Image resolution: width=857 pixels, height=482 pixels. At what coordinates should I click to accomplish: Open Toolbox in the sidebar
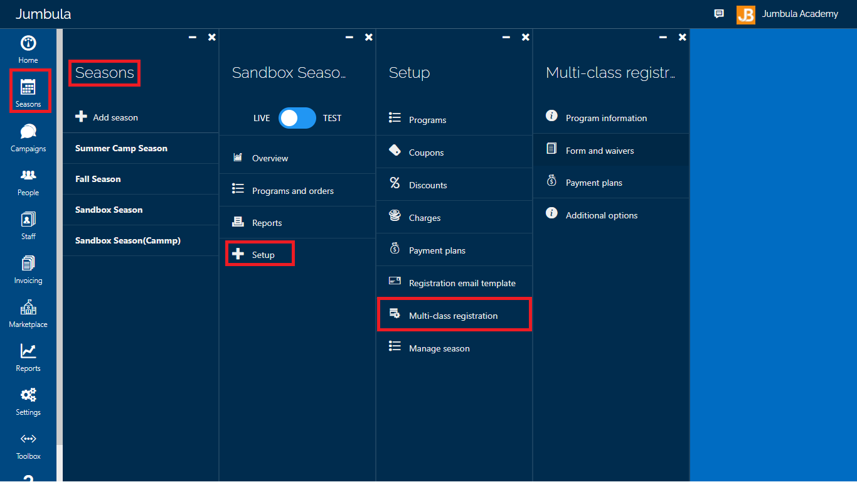coord(28,446)
